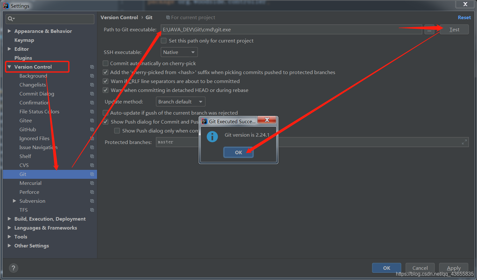Click OK button at bottom of Settings
The image size is (477, 280).
point(387,268)
